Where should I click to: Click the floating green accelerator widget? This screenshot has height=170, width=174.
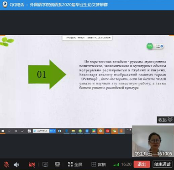click(x=155, y=46)
